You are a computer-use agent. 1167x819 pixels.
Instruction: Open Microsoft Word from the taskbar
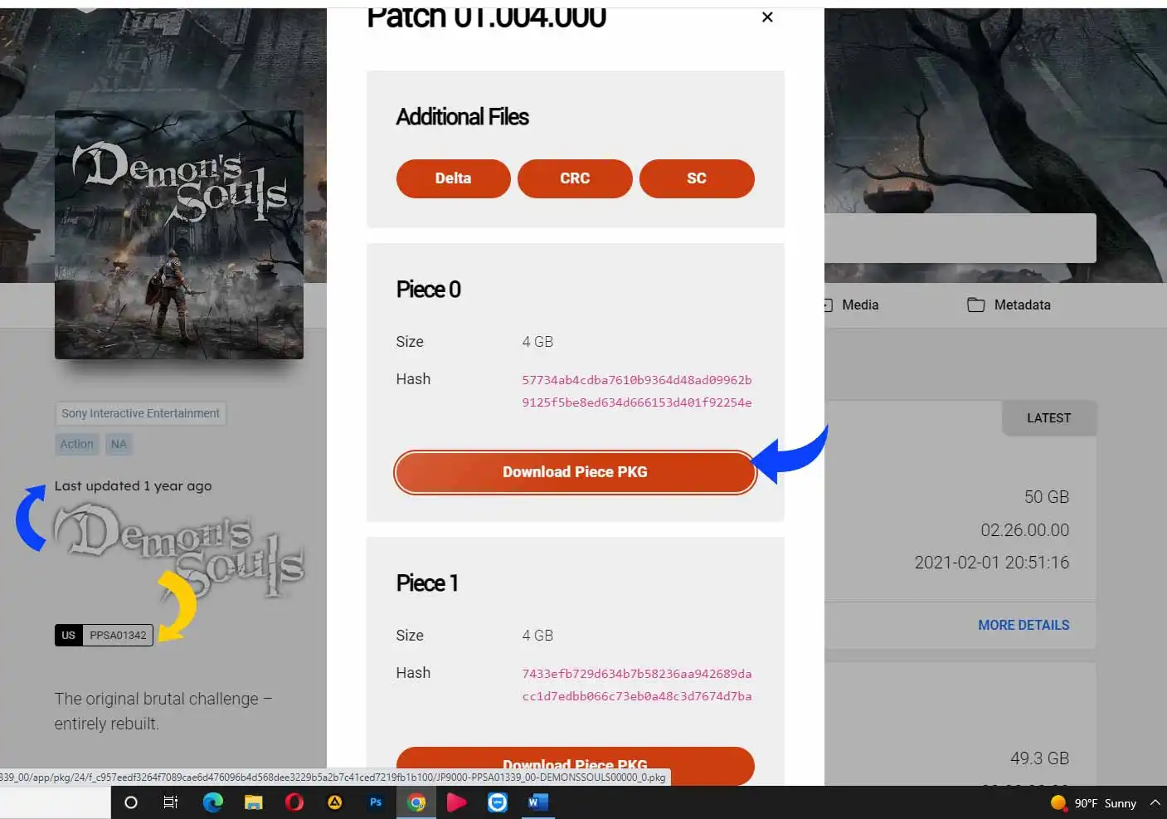pyautogui.click(x=537, y=802)
